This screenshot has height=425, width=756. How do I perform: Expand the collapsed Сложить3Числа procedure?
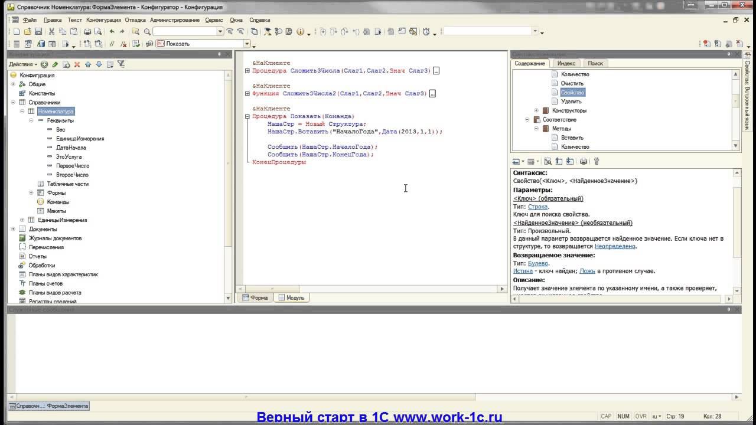[x=247, y=71]
